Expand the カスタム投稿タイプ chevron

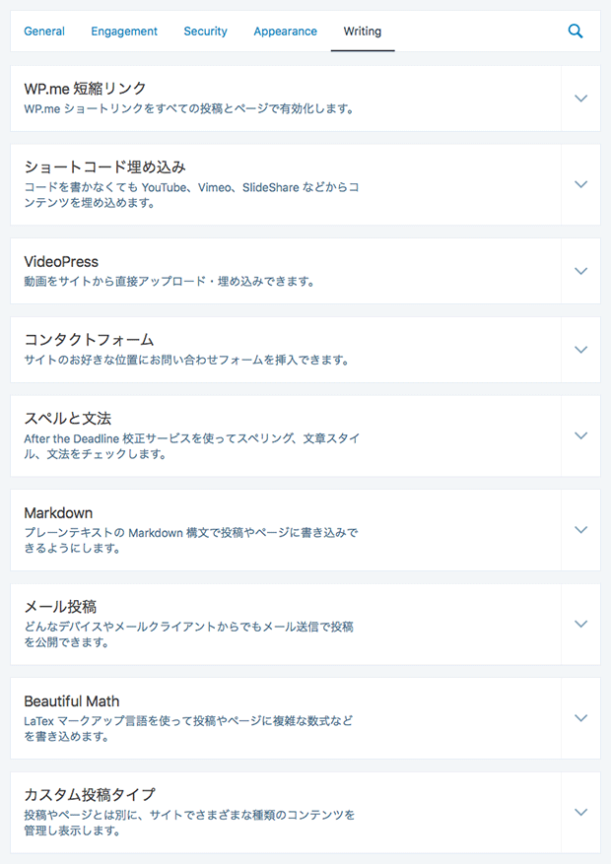(580, 813)
